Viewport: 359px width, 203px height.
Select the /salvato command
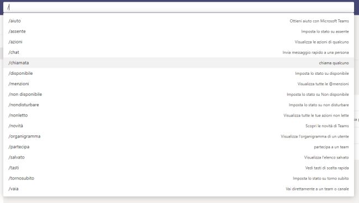tap(178, 157)
